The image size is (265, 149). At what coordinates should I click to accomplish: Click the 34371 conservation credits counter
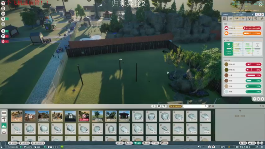(x=28, y=147)
